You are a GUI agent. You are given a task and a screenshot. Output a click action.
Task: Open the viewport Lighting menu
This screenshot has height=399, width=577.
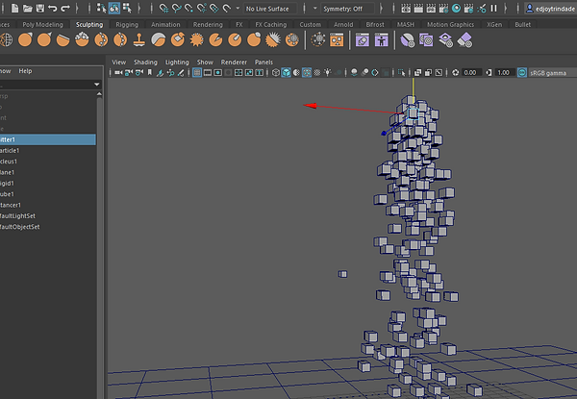point(177,62)
